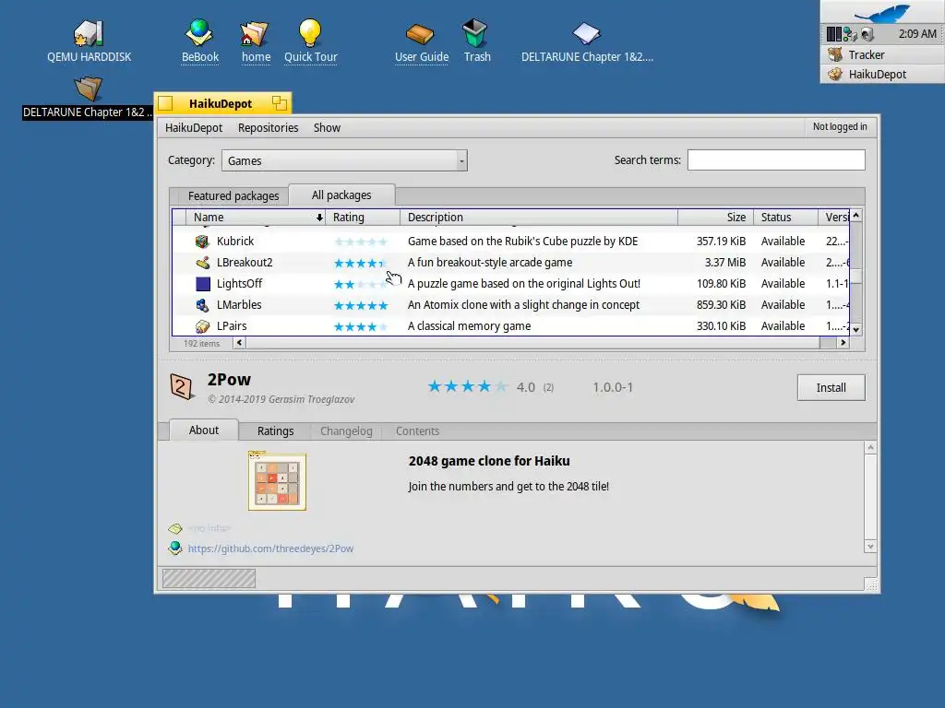
Task: Click the HaikuDepot window zoom button
Action: pyautogui.click(x=279, y=103)
